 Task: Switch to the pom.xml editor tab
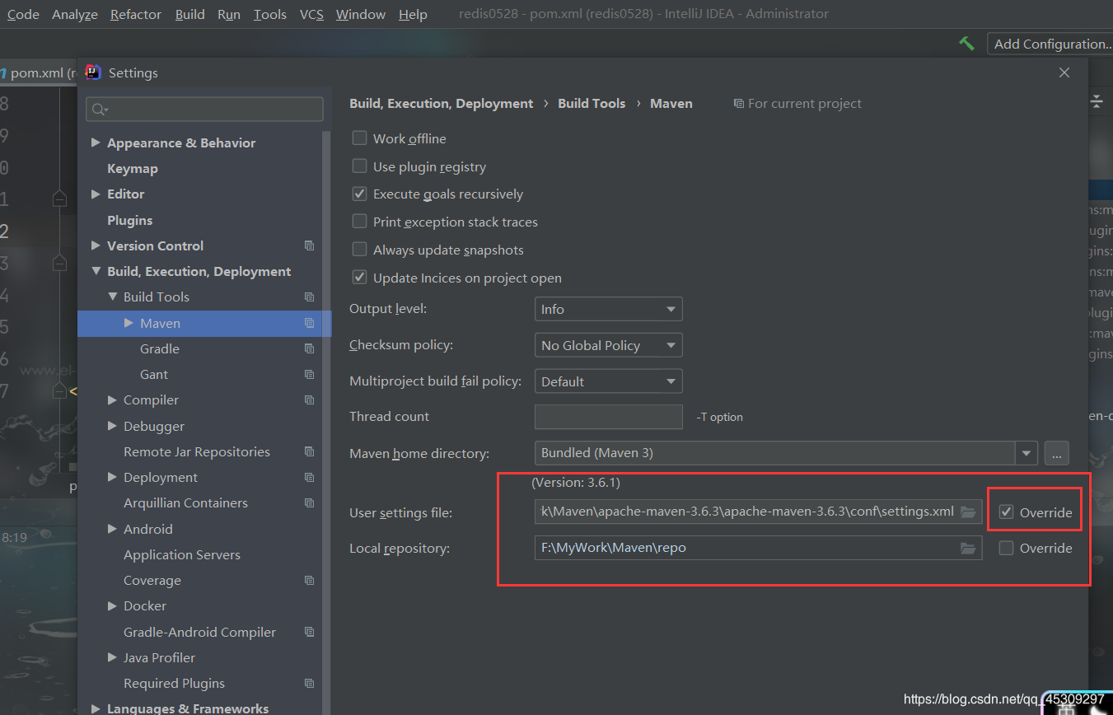[39, 72]
